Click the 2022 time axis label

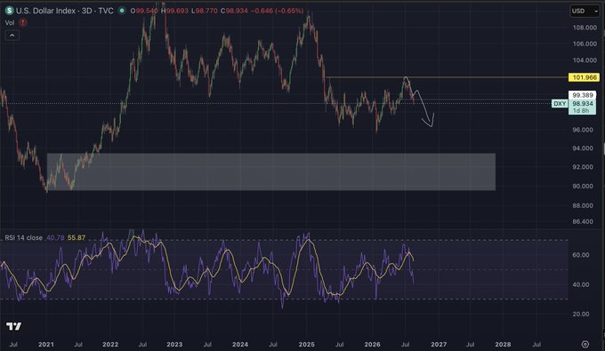(x=110, y=345)
